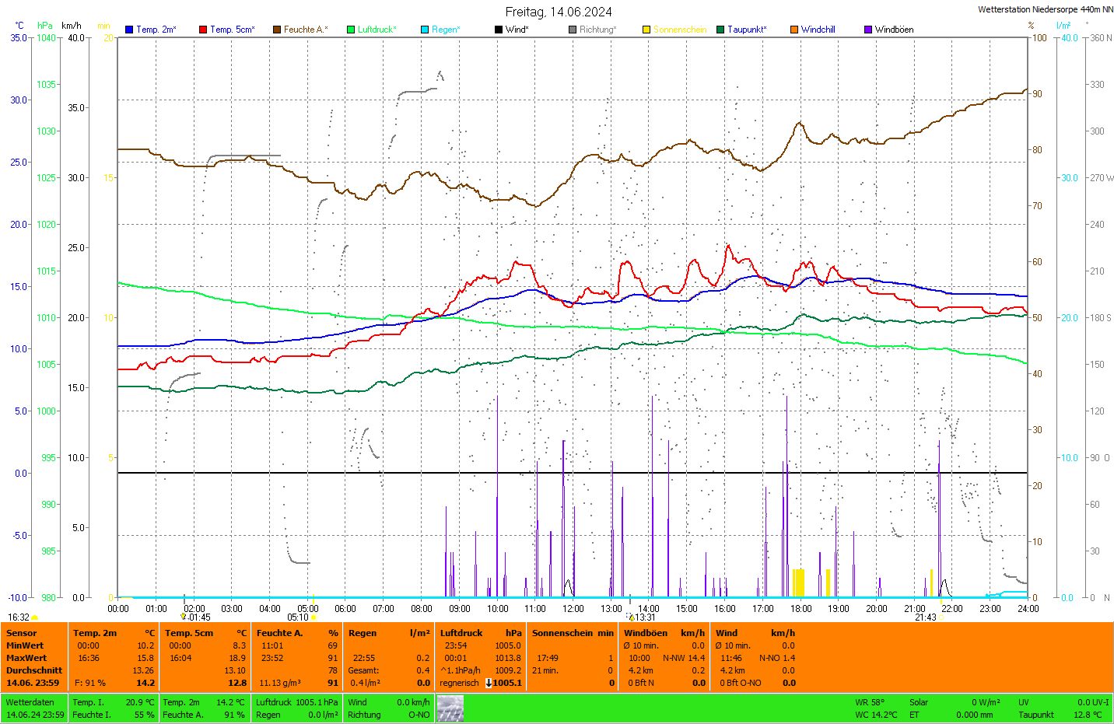The width and height of the screenshot is (1114, 724).
Task: Click the Taupunkt legend label
Action: [747, 30]
